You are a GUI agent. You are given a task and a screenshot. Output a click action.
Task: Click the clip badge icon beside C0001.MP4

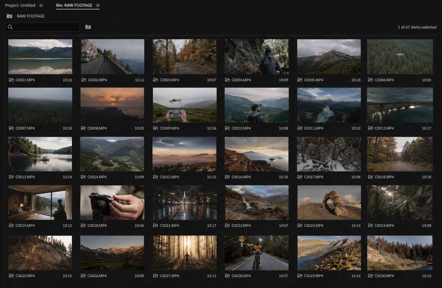(11, 80)
